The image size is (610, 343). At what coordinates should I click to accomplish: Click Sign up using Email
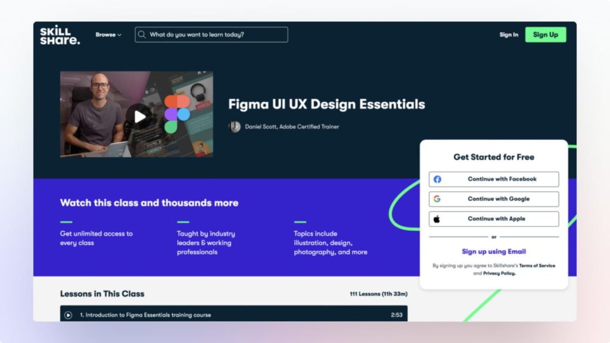[x=494, y=251]
